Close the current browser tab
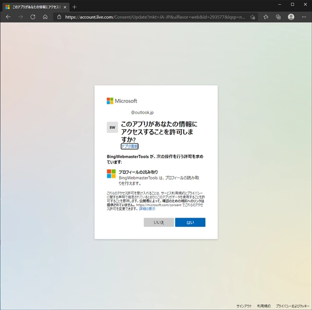 click(65, 7)
